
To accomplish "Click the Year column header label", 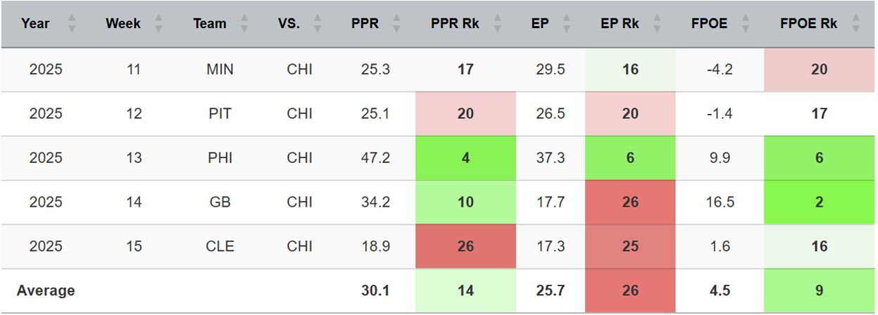I will [x=35, y=24].
